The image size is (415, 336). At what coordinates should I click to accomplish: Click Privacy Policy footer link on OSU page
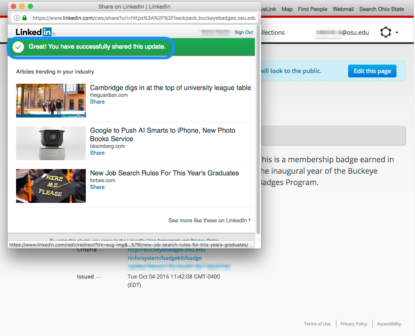[354, 324]
